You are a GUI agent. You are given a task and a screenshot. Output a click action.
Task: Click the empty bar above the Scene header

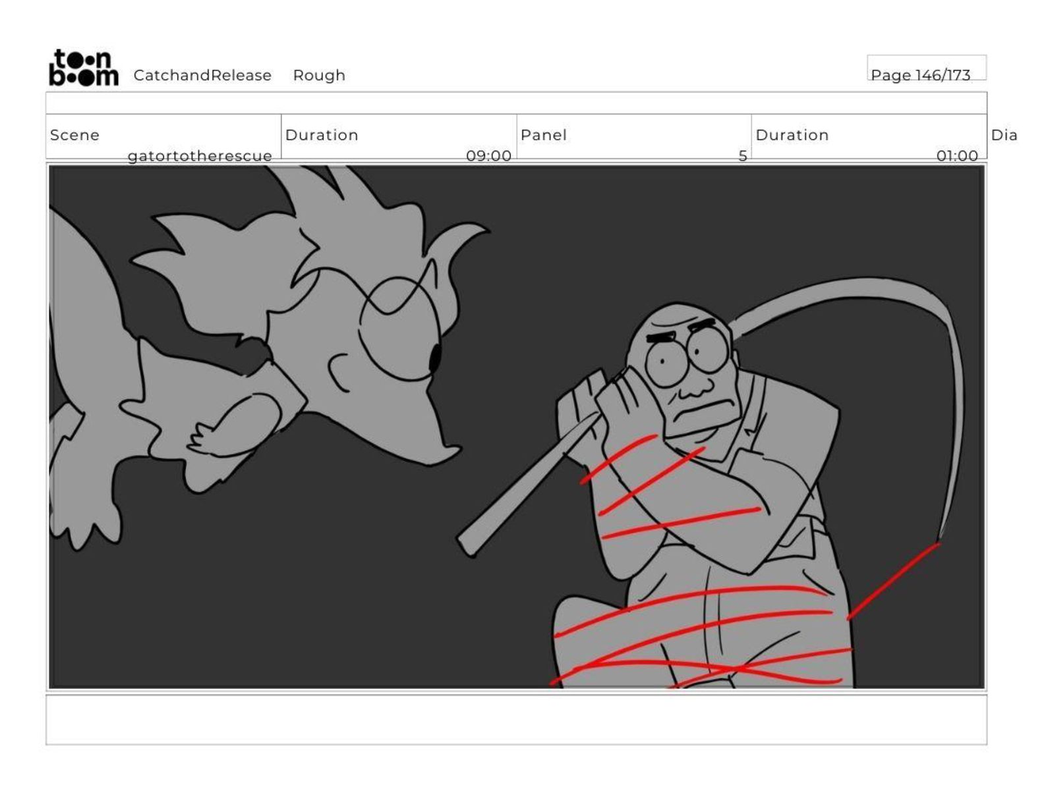[516, 103]
